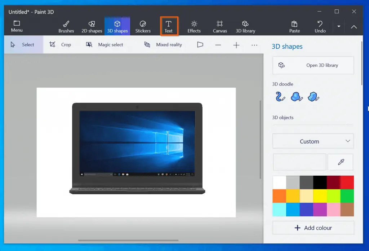Screen dimensions: 369x251
Task: Toggle the Text tool on
Action: (x=169, y=25)
